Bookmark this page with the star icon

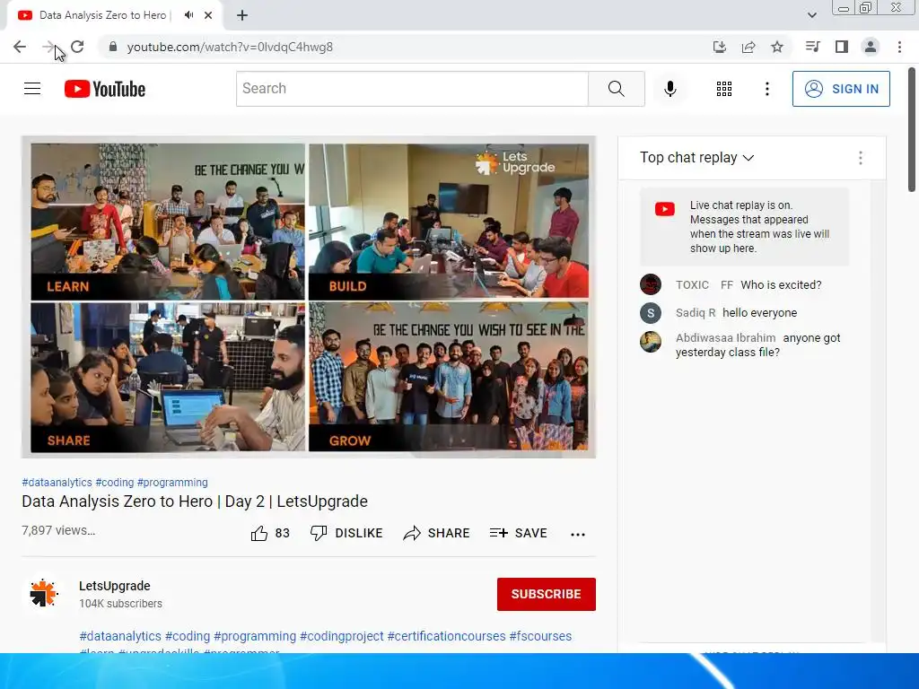(777, 47)
